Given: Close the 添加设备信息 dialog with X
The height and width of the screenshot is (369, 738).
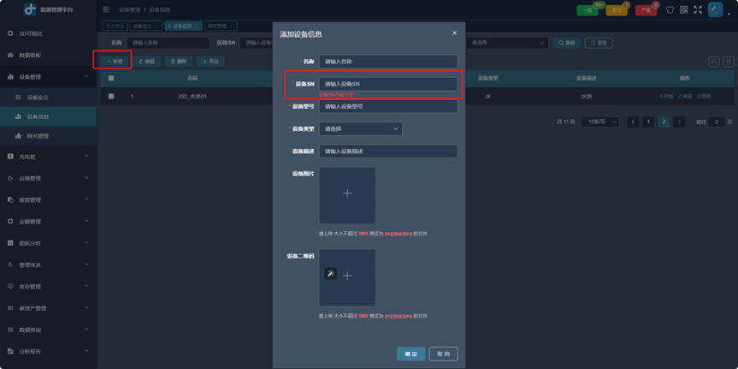Looking at the screenshot, I should pyautogui.click(x=454, y=33).
